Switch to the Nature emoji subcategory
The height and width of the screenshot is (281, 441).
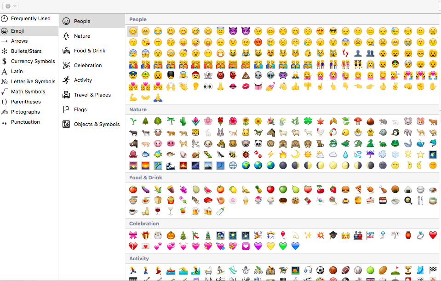pyautogui.click(x=82, y=36)
